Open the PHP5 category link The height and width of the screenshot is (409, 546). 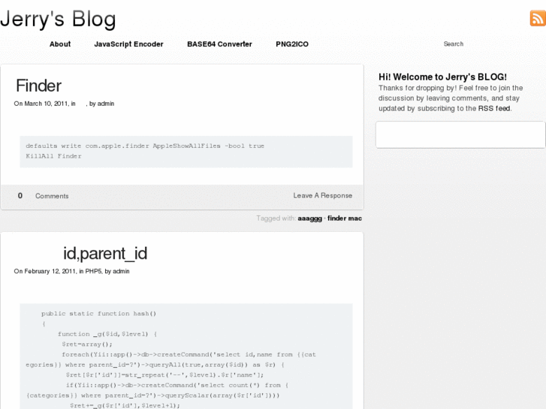point(94,271)
